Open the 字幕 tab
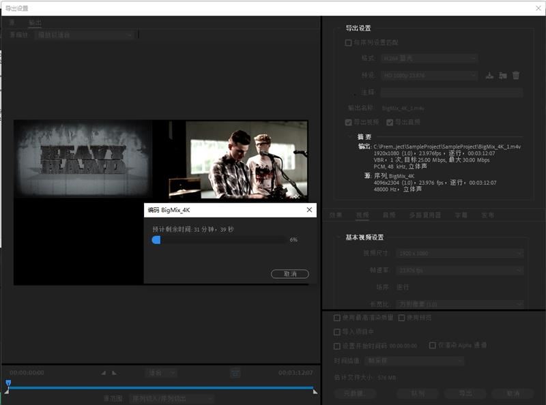 click(461, 215)
